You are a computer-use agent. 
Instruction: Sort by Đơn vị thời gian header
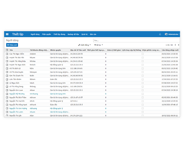[x=114, y=50]
